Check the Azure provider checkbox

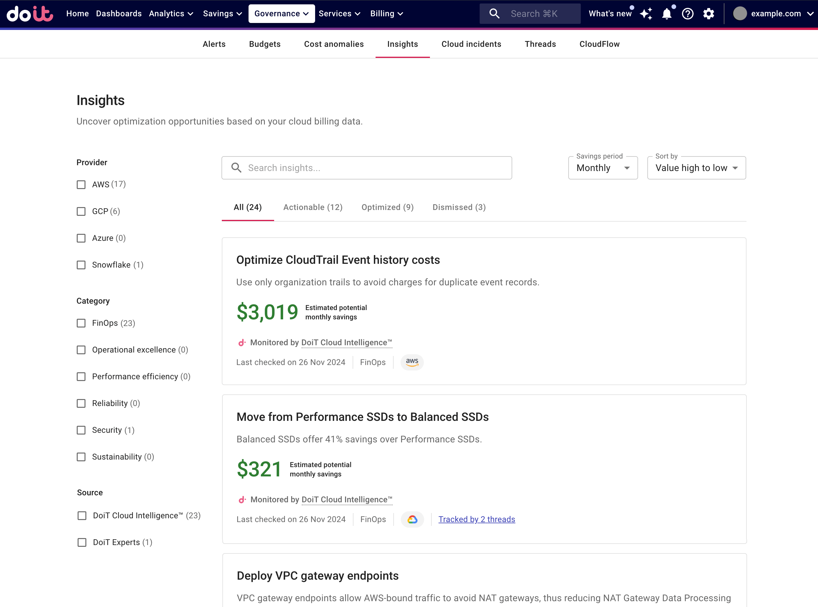(x=81, y=238)
